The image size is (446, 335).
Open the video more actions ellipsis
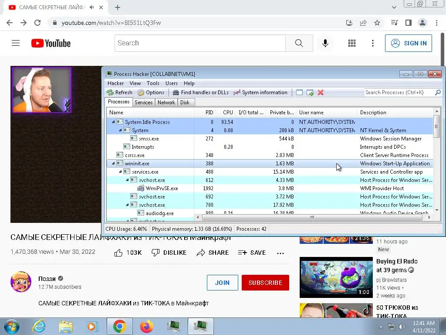(x=280, y=253)
